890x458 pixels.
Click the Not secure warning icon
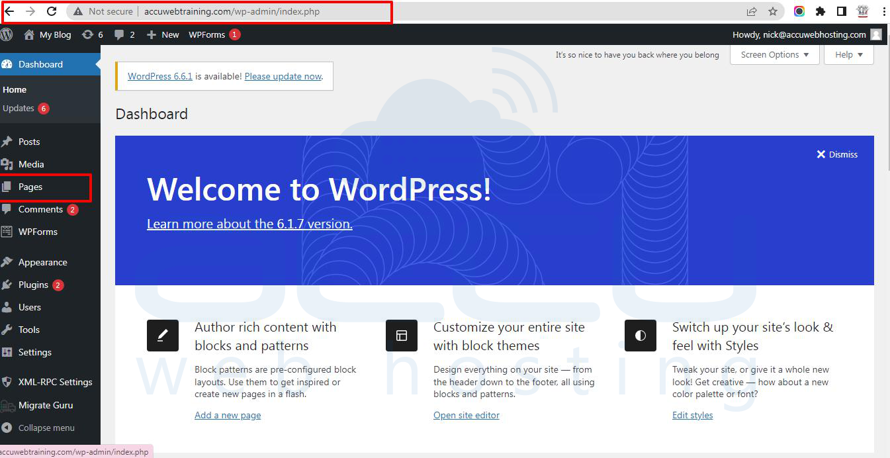pyautogui.click(x=78, y=11)
